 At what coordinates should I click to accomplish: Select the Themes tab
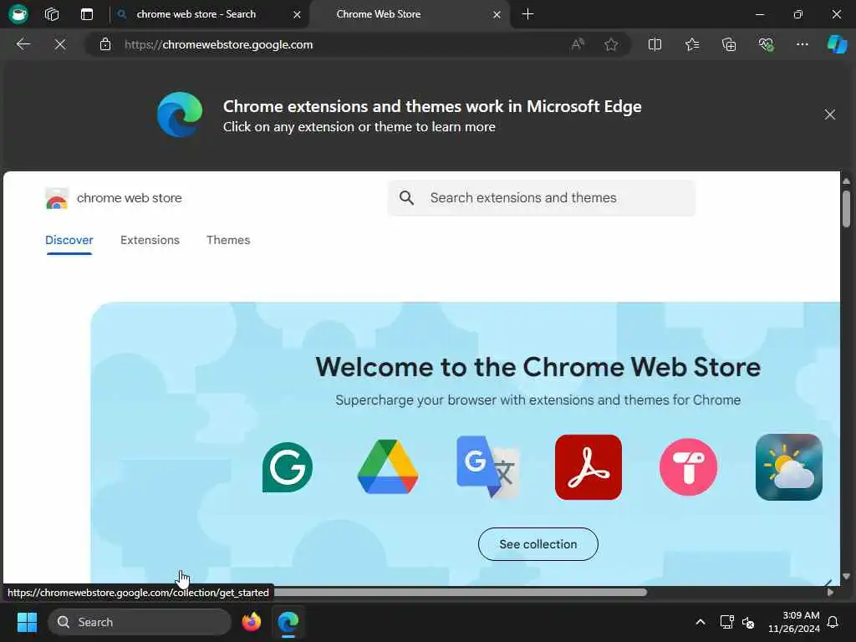tap(228, 240)
